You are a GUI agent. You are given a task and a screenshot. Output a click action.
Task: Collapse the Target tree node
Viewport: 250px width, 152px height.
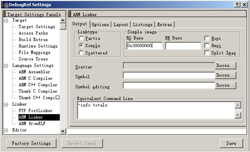pos(6,21)
